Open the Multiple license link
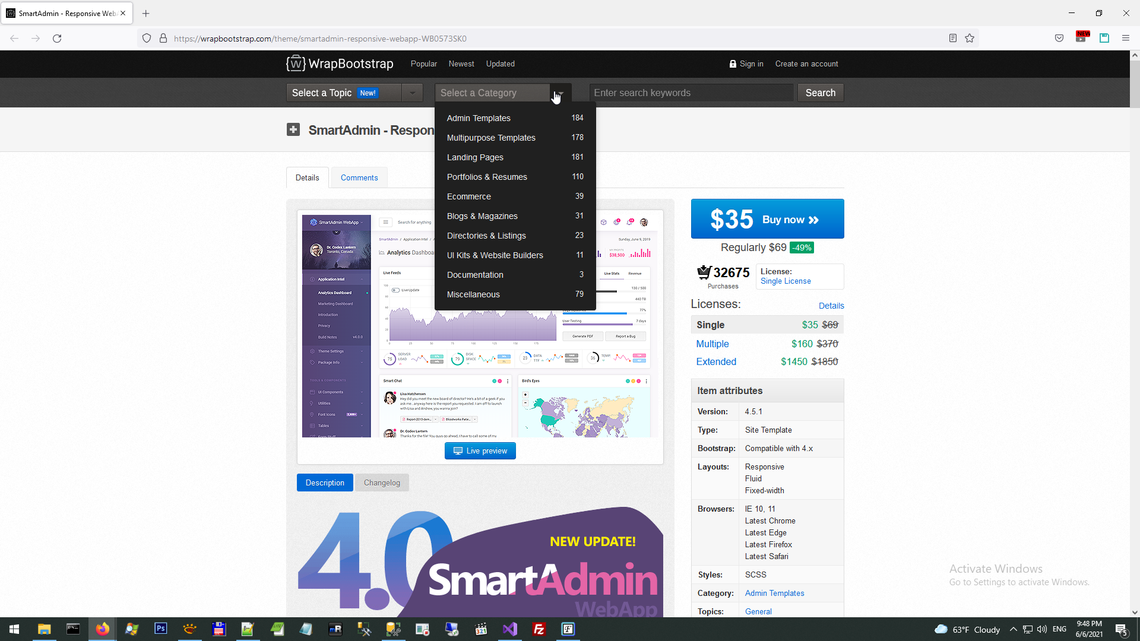 pos(712,344)
